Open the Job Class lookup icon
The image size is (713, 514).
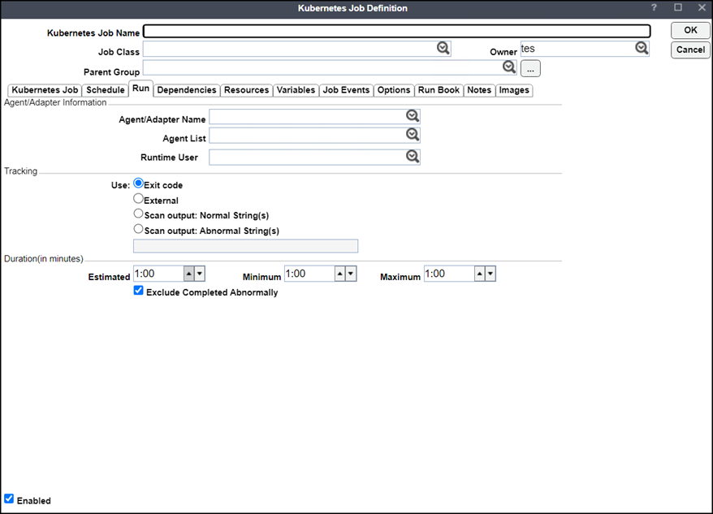click(443, 48)
